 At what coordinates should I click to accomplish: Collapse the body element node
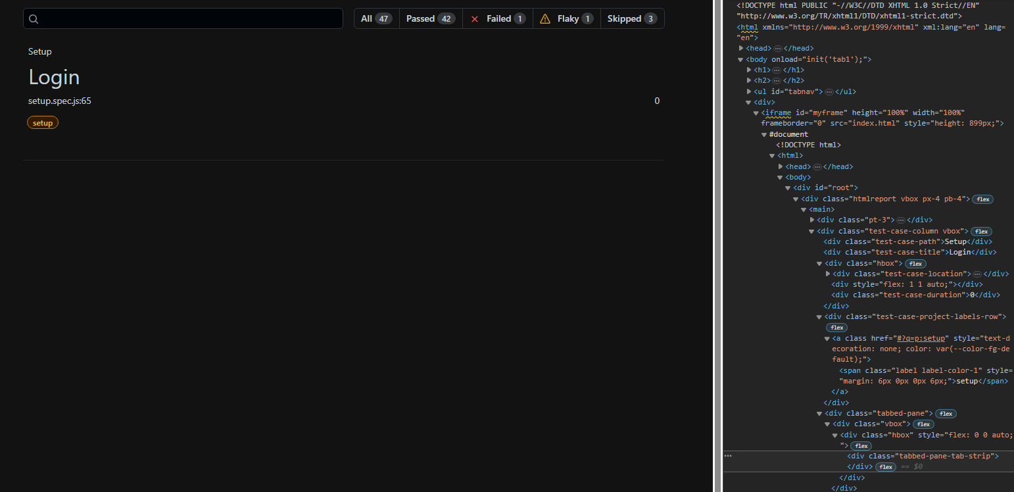(740, 59)
